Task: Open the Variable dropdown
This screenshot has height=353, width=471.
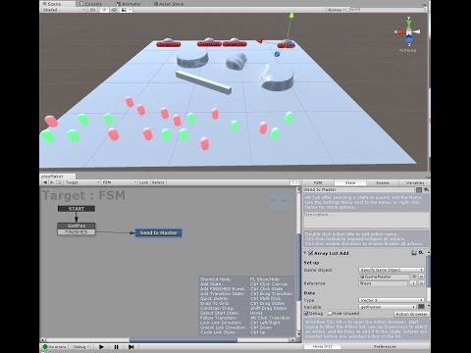Action: (x=388, y=307)
